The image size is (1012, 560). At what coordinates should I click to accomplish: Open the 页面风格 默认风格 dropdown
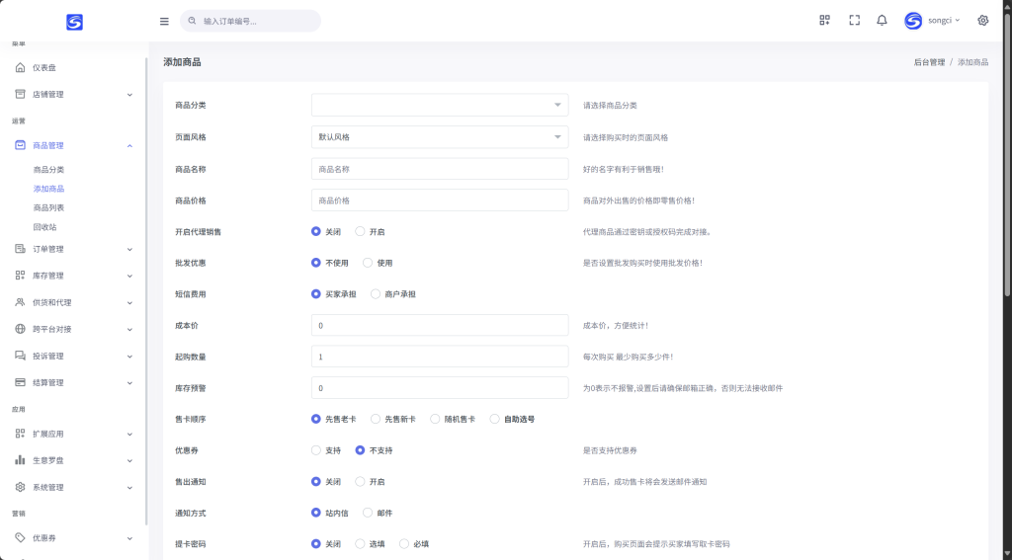tap(440, 136)
